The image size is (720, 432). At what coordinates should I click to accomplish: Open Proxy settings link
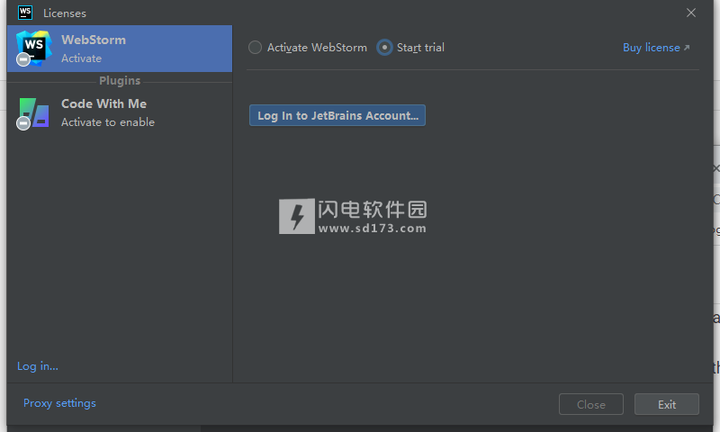59,402
